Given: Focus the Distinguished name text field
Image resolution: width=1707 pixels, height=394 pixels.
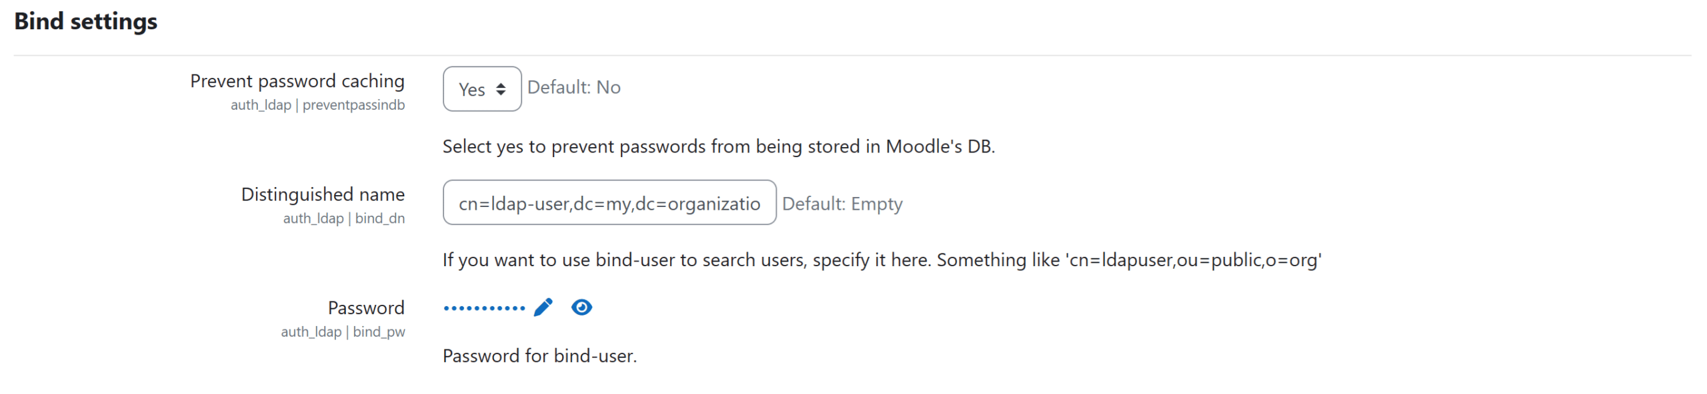Looking at the screenshot, I should (609, 203).
